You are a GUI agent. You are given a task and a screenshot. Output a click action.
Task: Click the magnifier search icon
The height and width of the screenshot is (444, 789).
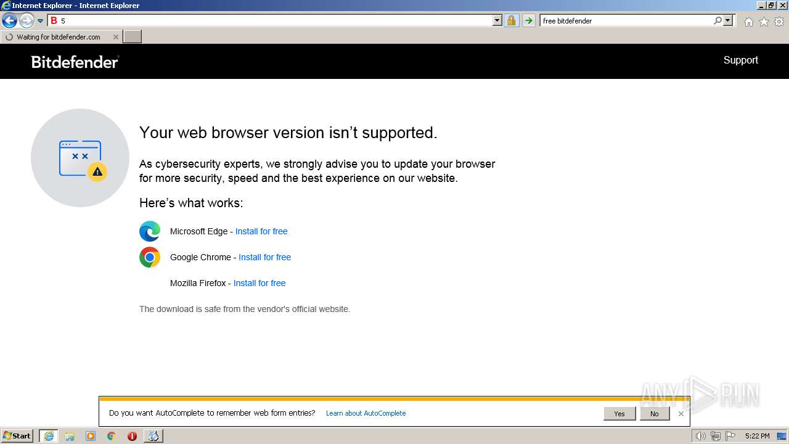[717, 21]
